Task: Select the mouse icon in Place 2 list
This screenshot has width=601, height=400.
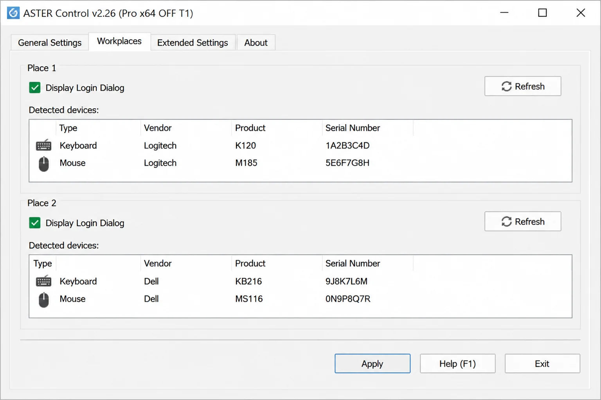Action: 44,300
